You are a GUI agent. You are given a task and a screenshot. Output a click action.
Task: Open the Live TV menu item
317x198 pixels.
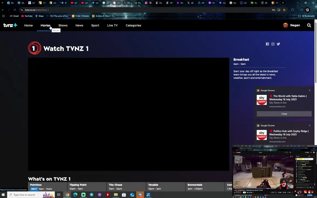(112, 26)
